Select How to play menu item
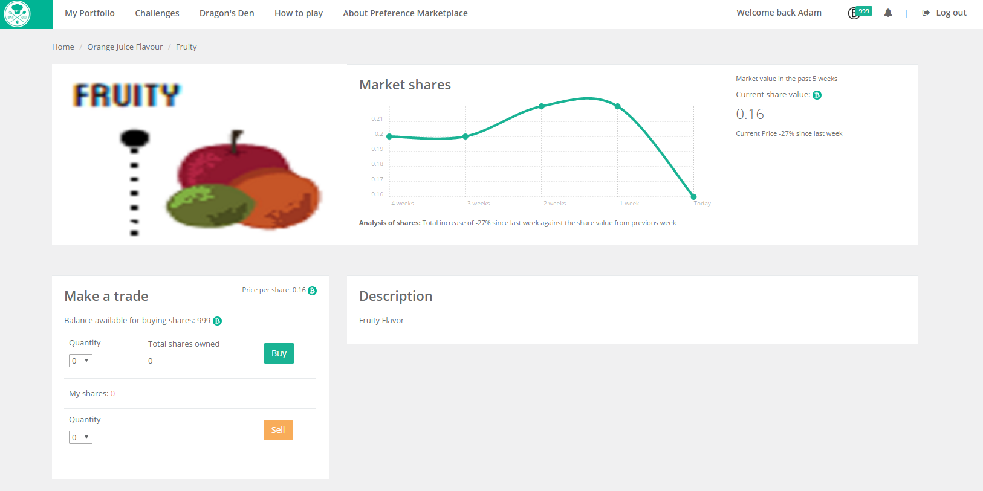Viewport: 983px width, 491px height. click(299, 13)
